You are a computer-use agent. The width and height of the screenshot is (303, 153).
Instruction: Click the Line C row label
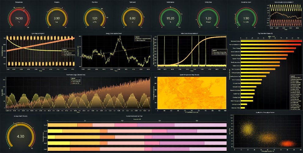(46, 137)
